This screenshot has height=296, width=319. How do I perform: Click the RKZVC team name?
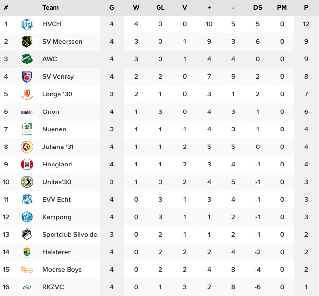click(53, 287)
